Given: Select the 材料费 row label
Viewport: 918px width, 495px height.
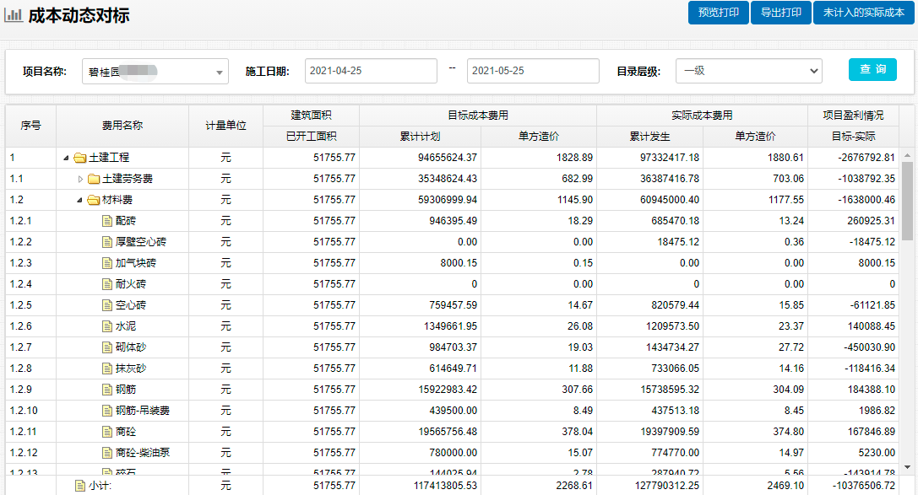Looking at the screenshot, I should click(x=117, y=200).
